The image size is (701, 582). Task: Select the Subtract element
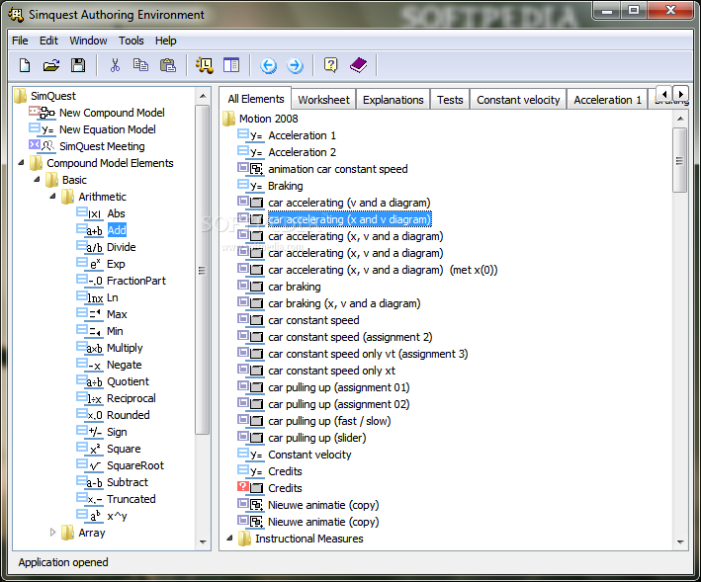coord(128,482)
